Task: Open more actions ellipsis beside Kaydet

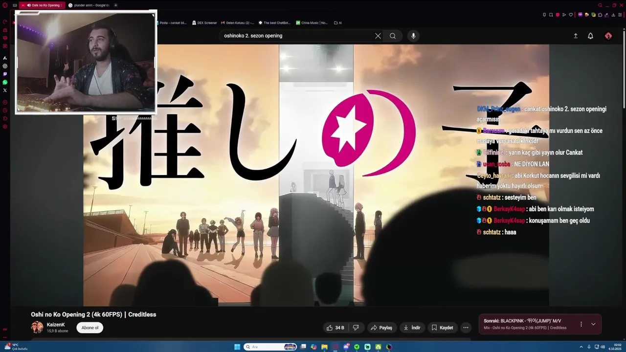Action: tap(466, 328)
